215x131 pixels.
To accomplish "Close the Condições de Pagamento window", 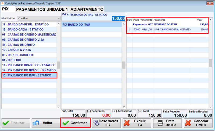I will 210,3.
